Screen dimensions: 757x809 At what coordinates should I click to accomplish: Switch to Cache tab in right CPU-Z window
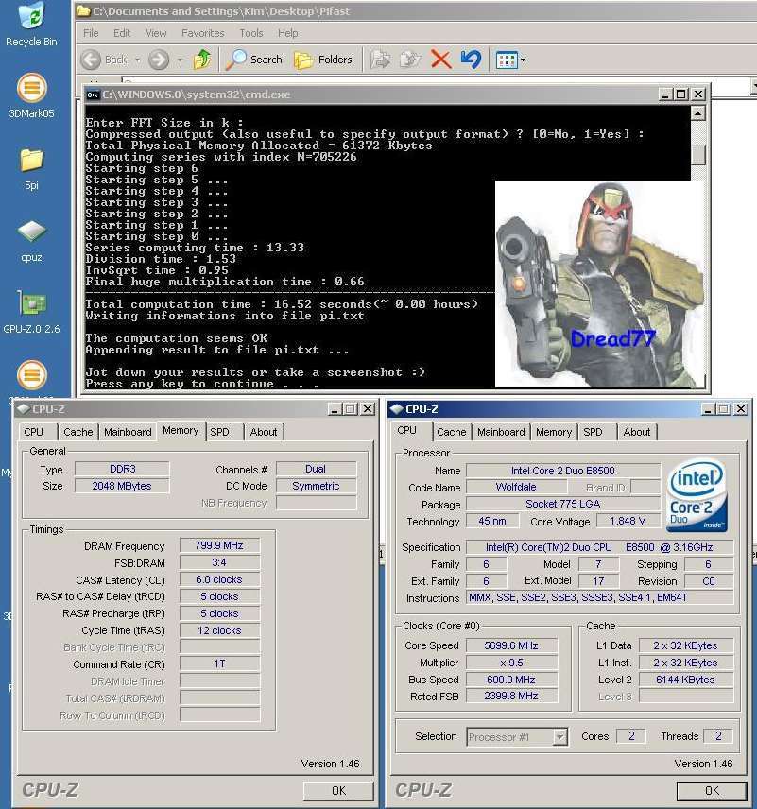tap(452, 432)
